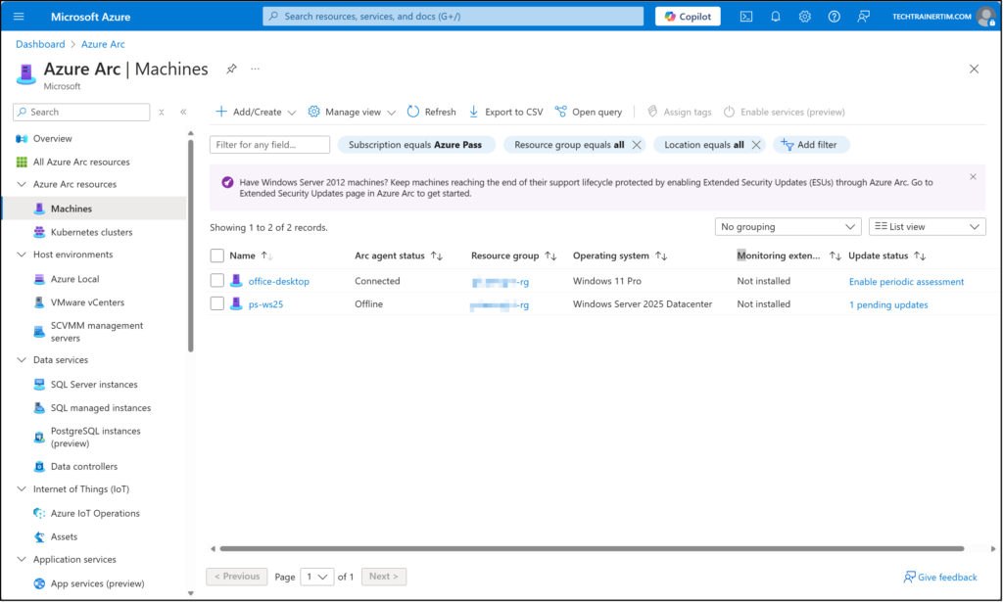Click the sidebar vertical scrollbar
The width and height of the screenshot is (1003, 602).
pyautogui.click(x=191, y=246)
